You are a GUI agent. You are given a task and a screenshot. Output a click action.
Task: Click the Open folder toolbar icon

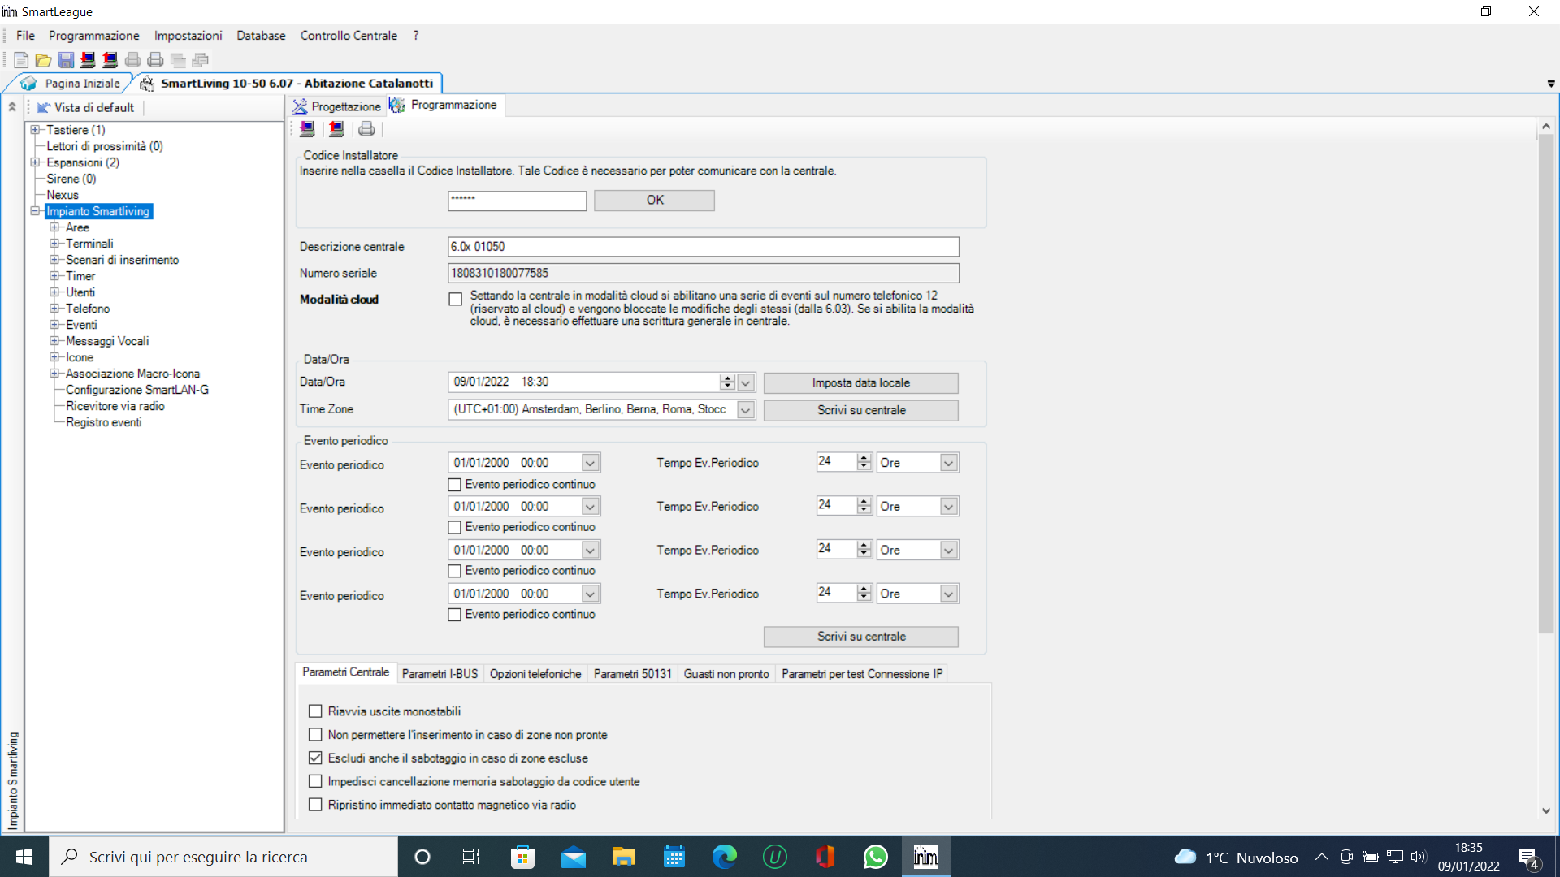click(43, 60)
